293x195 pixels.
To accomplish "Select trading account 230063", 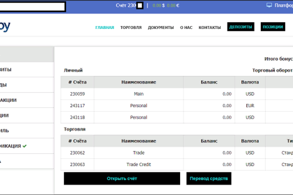I will 77,164.
